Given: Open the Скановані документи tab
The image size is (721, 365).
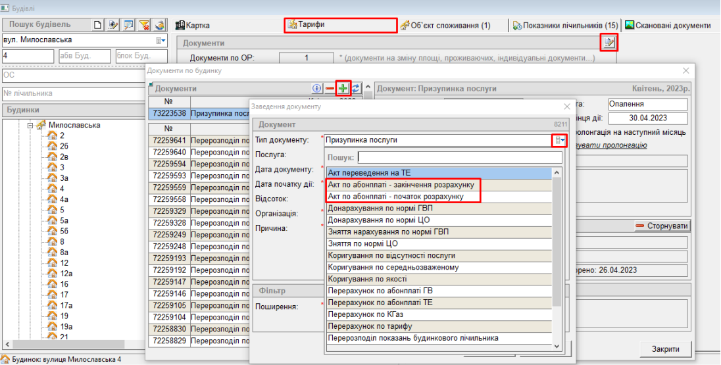Looking at the screenshot, I should click(668, 26).
